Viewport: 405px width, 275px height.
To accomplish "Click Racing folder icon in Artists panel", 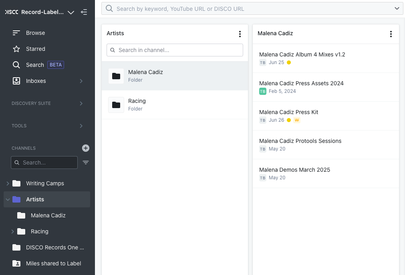I will [x=116, y=105].
